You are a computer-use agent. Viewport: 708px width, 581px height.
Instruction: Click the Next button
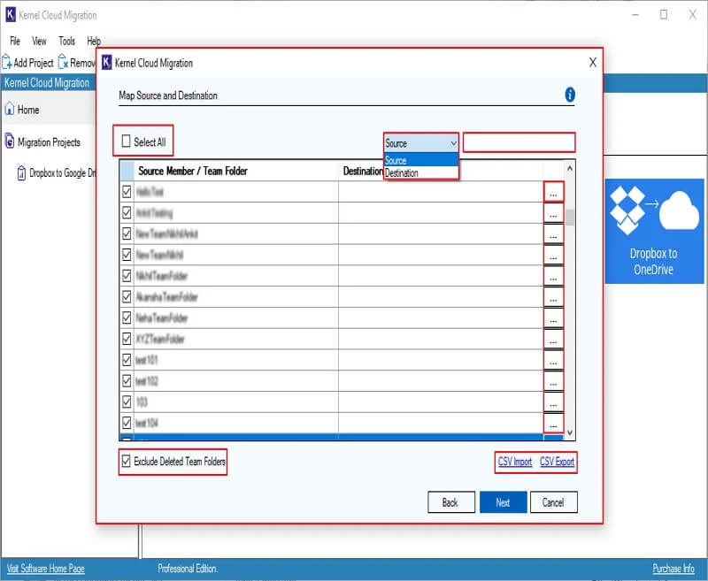tap(503, 502)
